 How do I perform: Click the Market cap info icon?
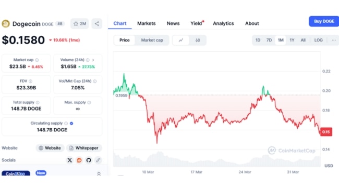[37, 60]
